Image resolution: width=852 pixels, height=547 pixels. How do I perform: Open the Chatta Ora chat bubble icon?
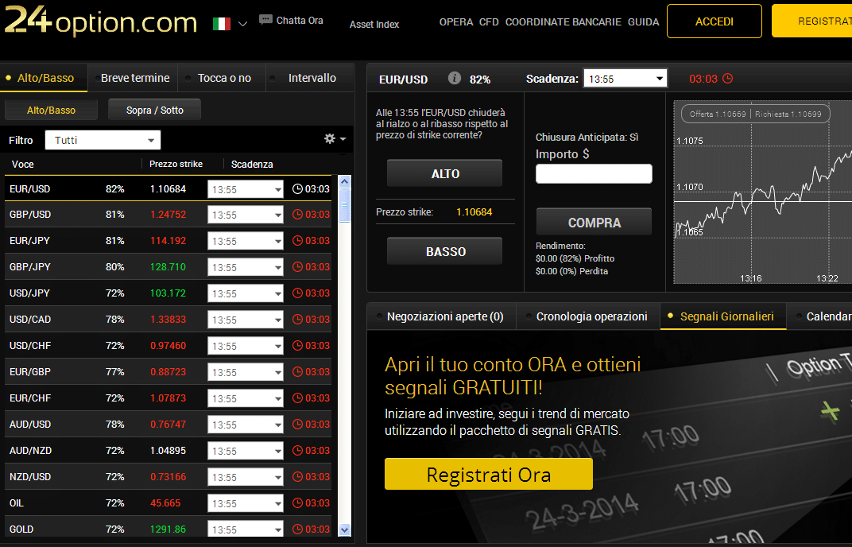tap(265, 20)
